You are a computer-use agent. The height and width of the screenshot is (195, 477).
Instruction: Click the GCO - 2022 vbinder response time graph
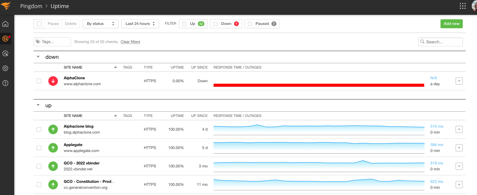pos(319,166)
